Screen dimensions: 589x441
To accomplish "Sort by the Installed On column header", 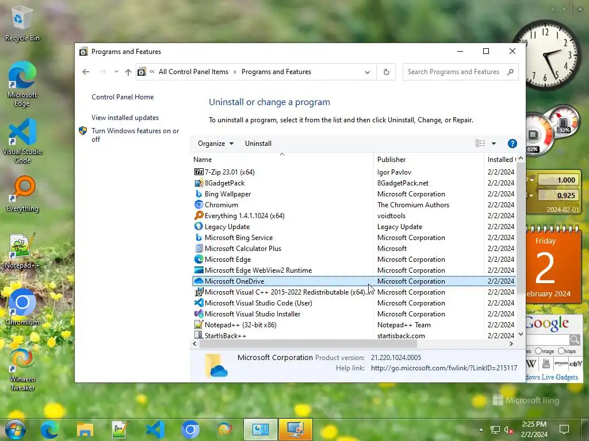I will (x=501, y=160).
